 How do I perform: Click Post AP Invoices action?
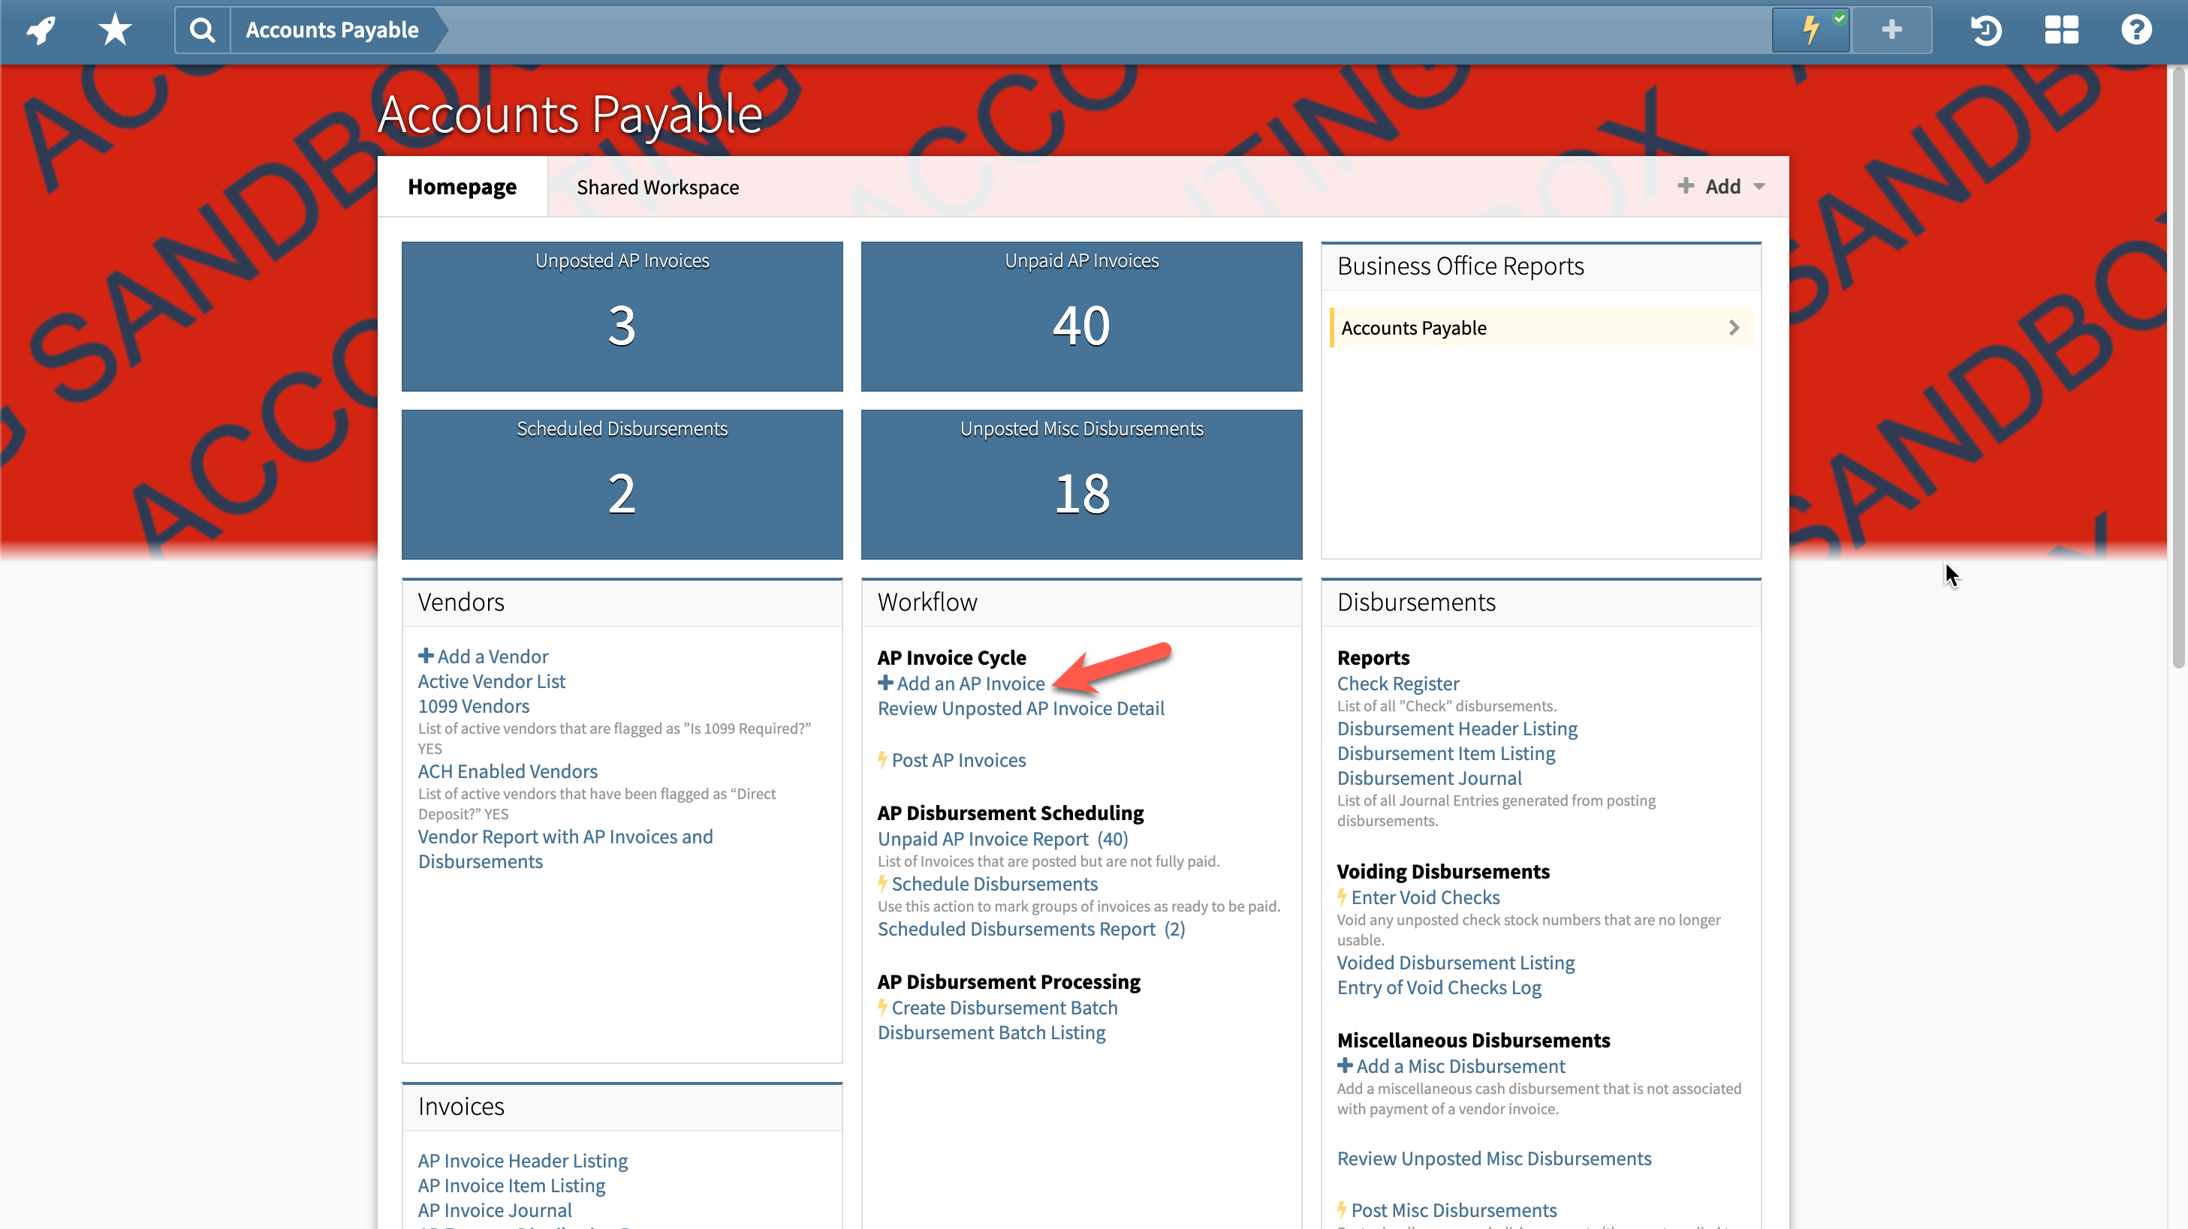[958, 761]
